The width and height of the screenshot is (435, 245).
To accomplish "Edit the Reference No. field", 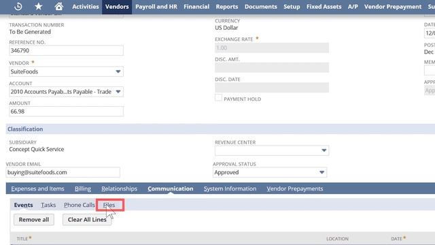I will 66,50.
